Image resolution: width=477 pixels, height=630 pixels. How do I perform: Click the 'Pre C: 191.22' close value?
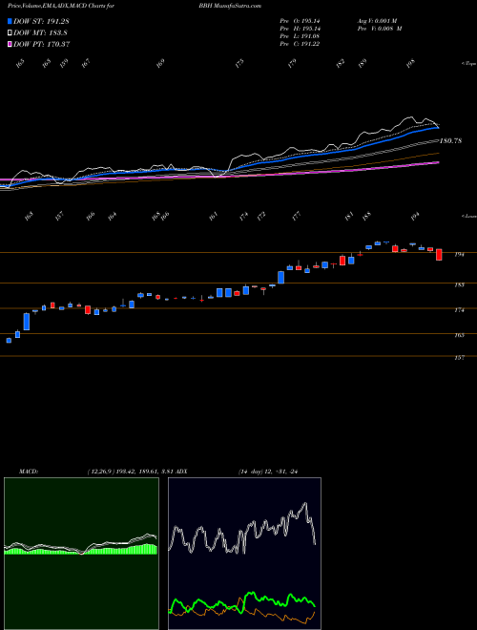(300, 44)
